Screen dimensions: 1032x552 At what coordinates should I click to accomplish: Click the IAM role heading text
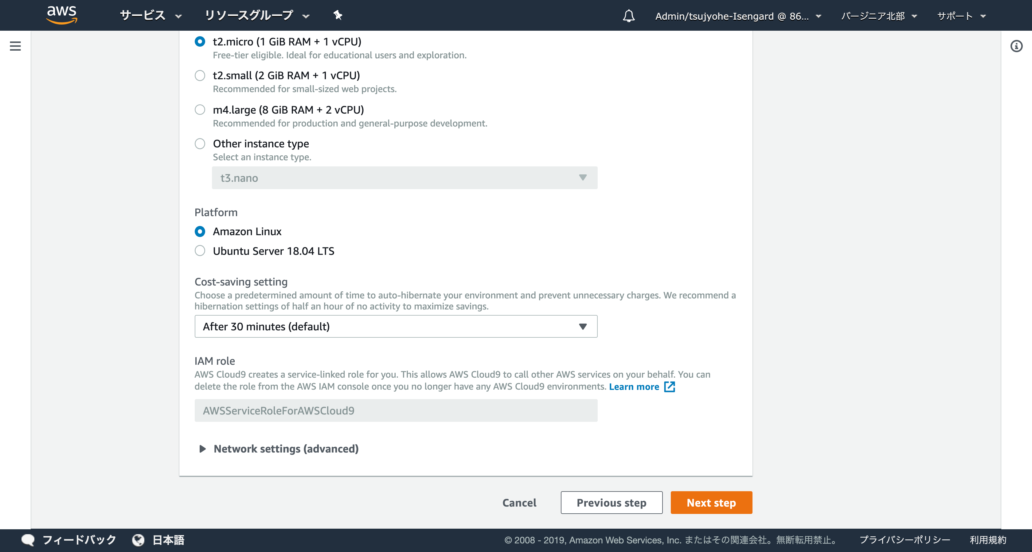pyautogui.click(x=215, y=361)
